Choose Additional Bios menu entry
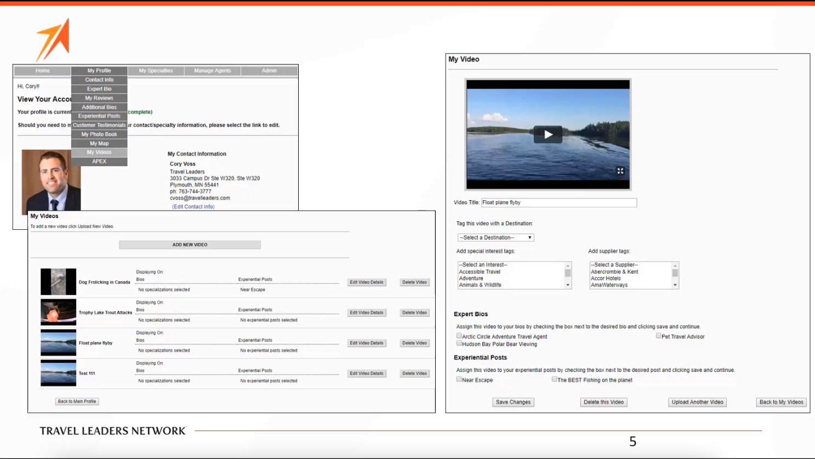This screenshot has width=815, height=459. point(99,107)
